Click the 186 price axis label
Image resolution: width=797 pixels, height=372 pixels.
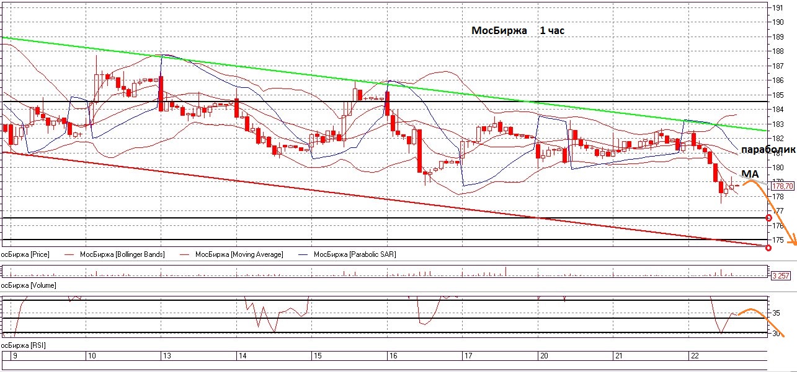tap(778, 80)
